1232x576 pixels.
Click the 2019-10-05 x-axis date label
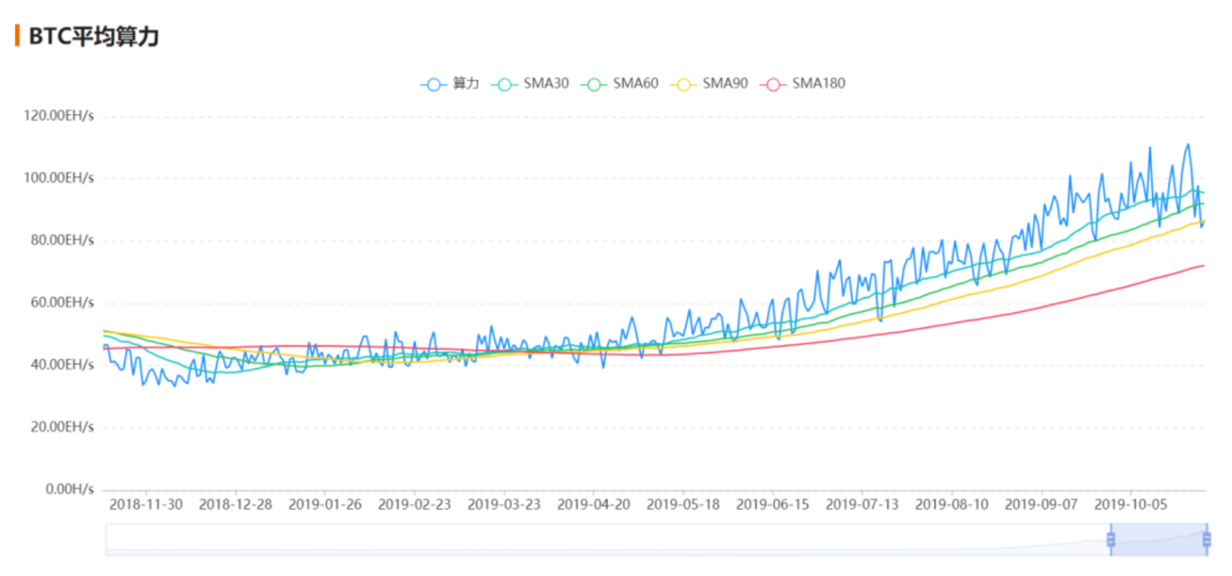1130,504
